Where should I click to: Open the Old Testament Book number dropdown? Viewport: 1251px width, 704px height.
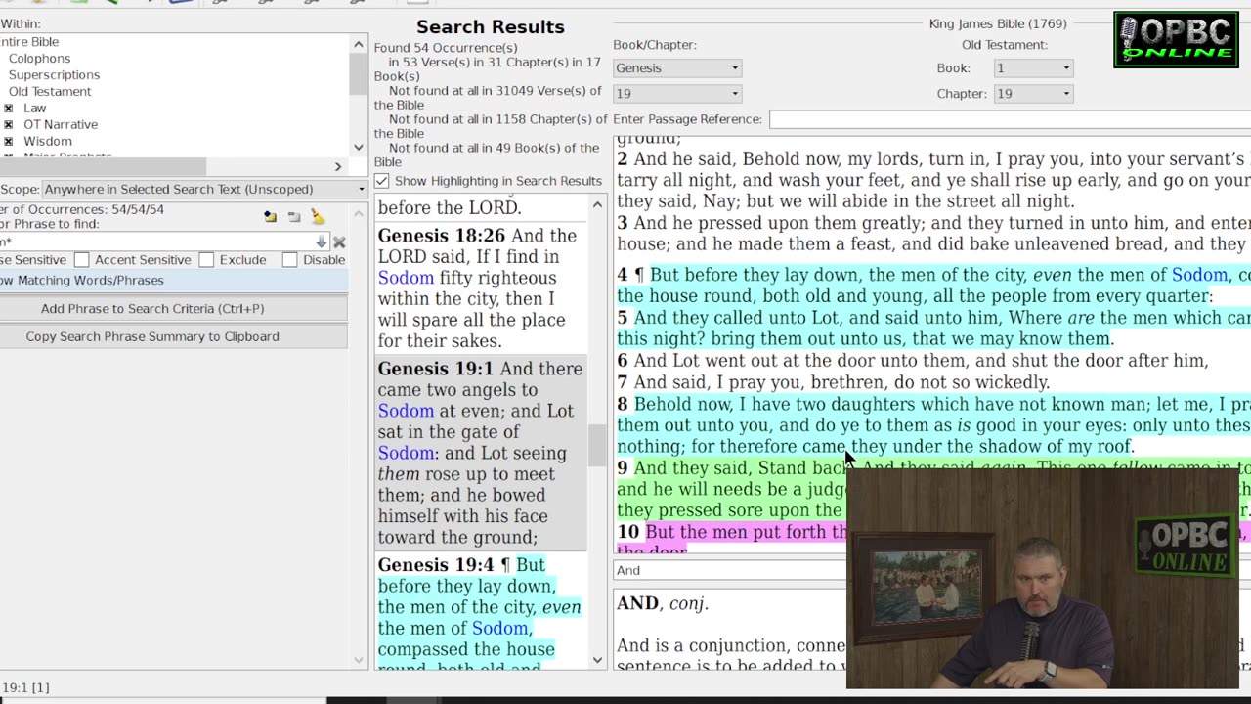point(1033,67)
